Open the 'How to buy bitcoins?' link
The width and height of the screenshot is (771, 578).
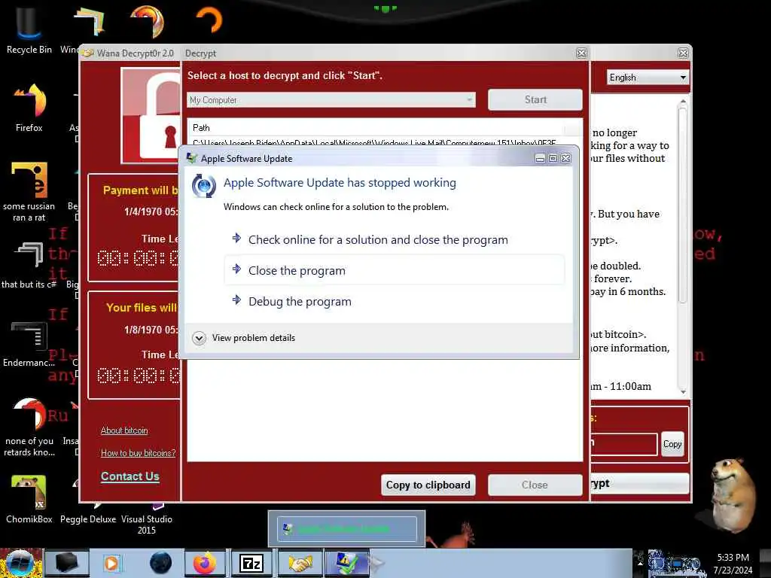[x=139, y=453]
